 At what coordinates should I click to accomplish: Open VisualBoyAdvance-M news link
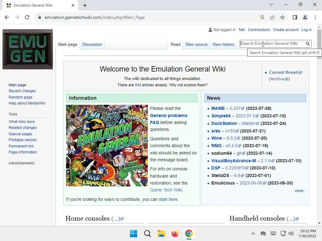pyautogui.click(x=234, y=161)
